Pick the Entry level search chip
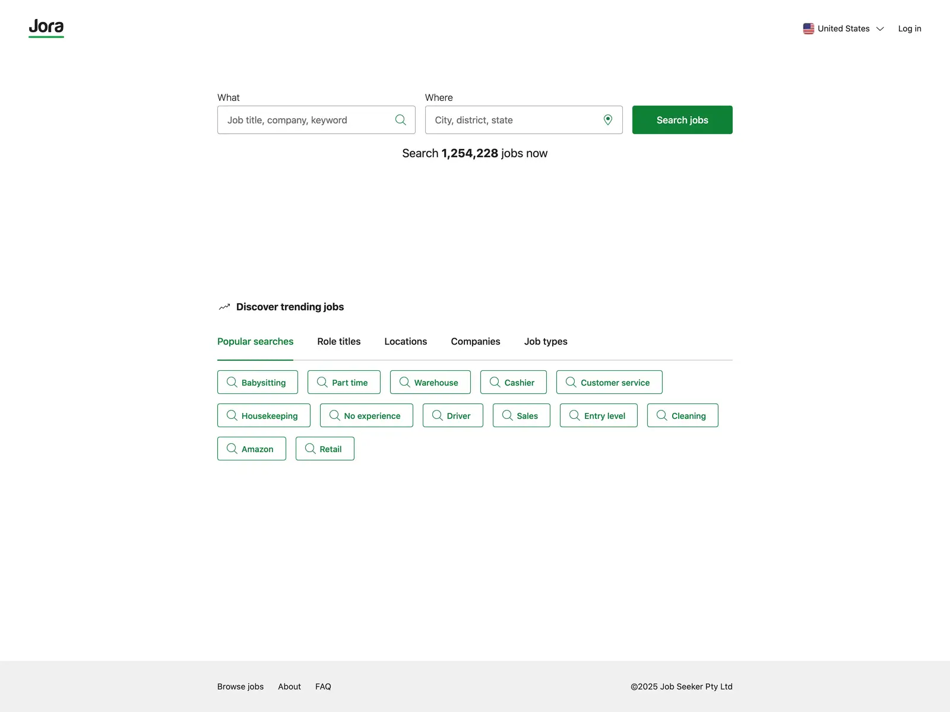This screenshot has width=950, height=712. [x=598, y=415]
